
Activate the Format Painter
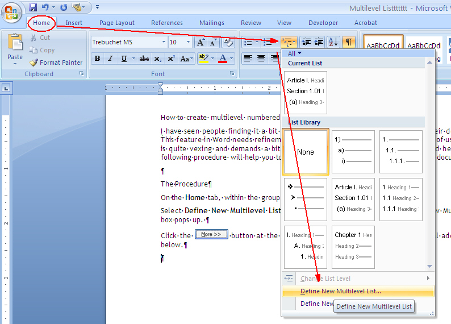pyautogui.click(x=56, y=63)
